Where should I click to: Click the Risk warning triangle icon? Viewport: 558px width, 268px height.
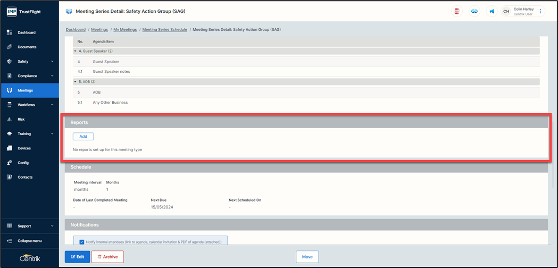click(x=10, y=119)
